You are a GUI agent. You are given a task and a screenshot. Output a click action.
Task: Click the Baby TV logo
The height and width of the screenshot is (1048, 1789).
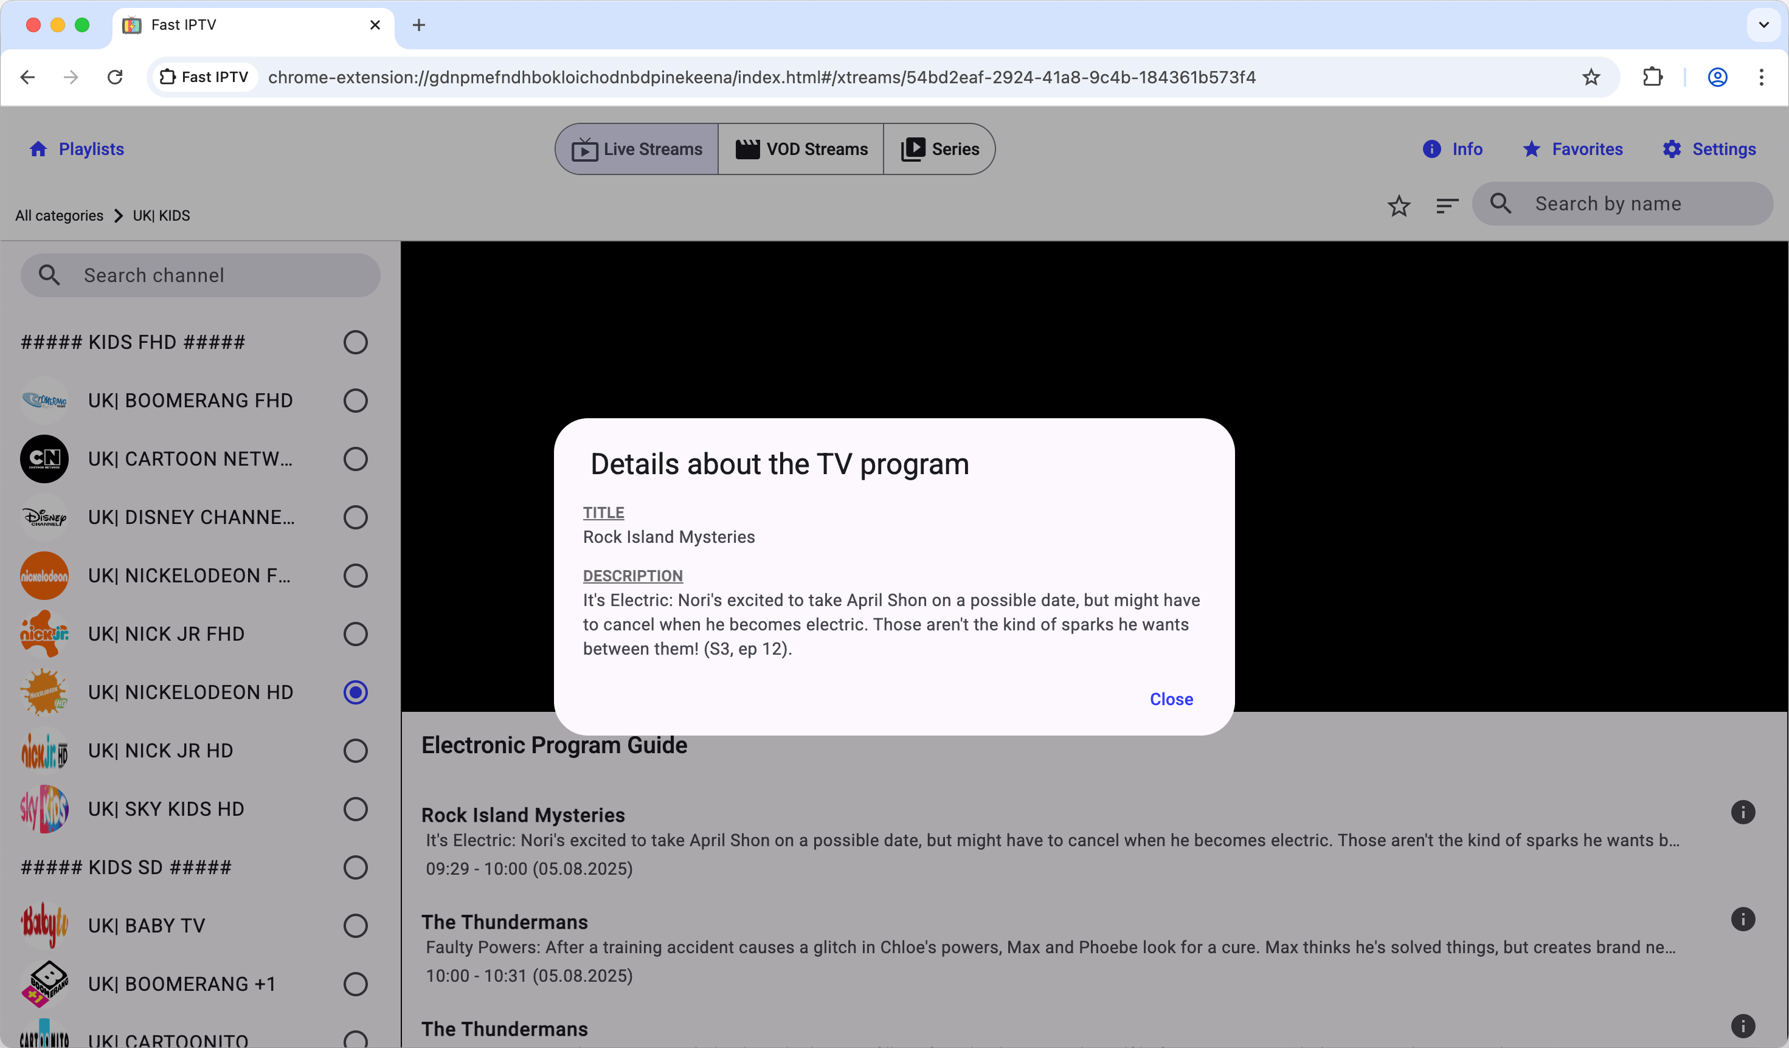click(x=44, y=925)
